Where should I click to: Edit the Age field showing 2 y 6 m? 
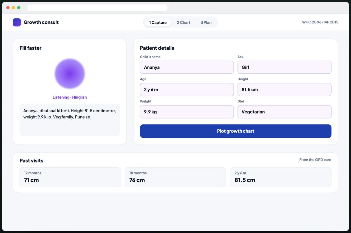tap(187, 90)
